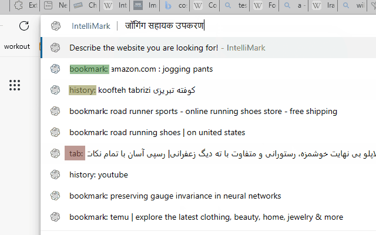Click the IntelliMark icon in address bar
This screenshot has height=235, width=376.
tap(56, 26)
